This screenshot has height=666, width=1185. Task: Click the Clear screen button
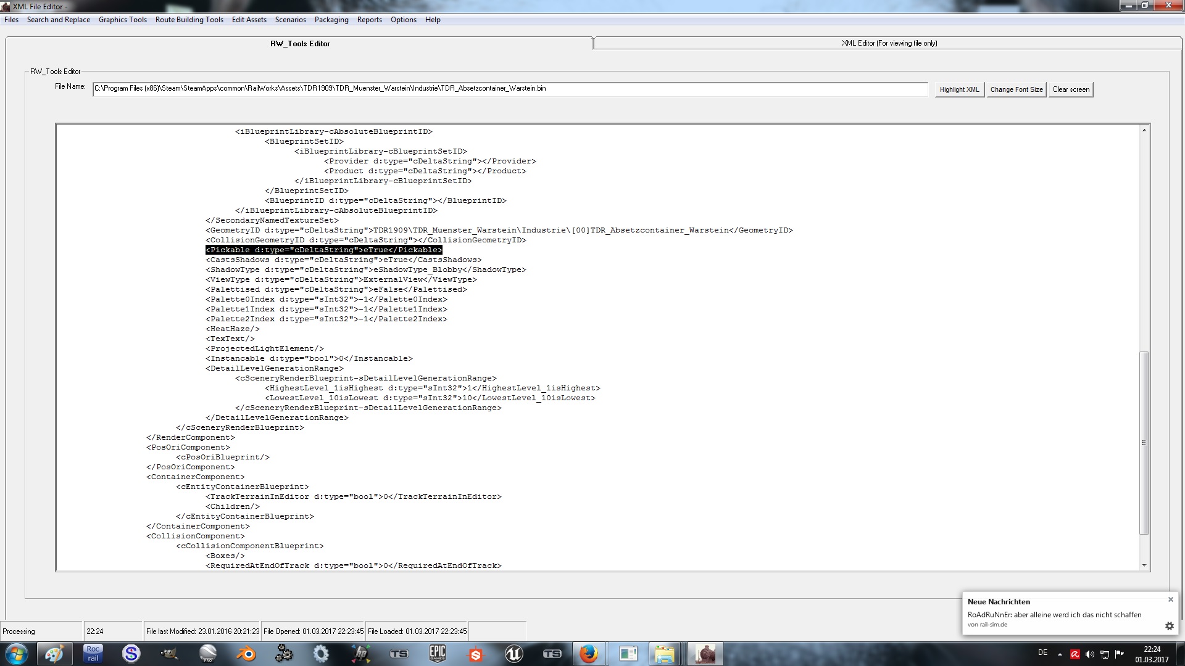pos(1071,89)
